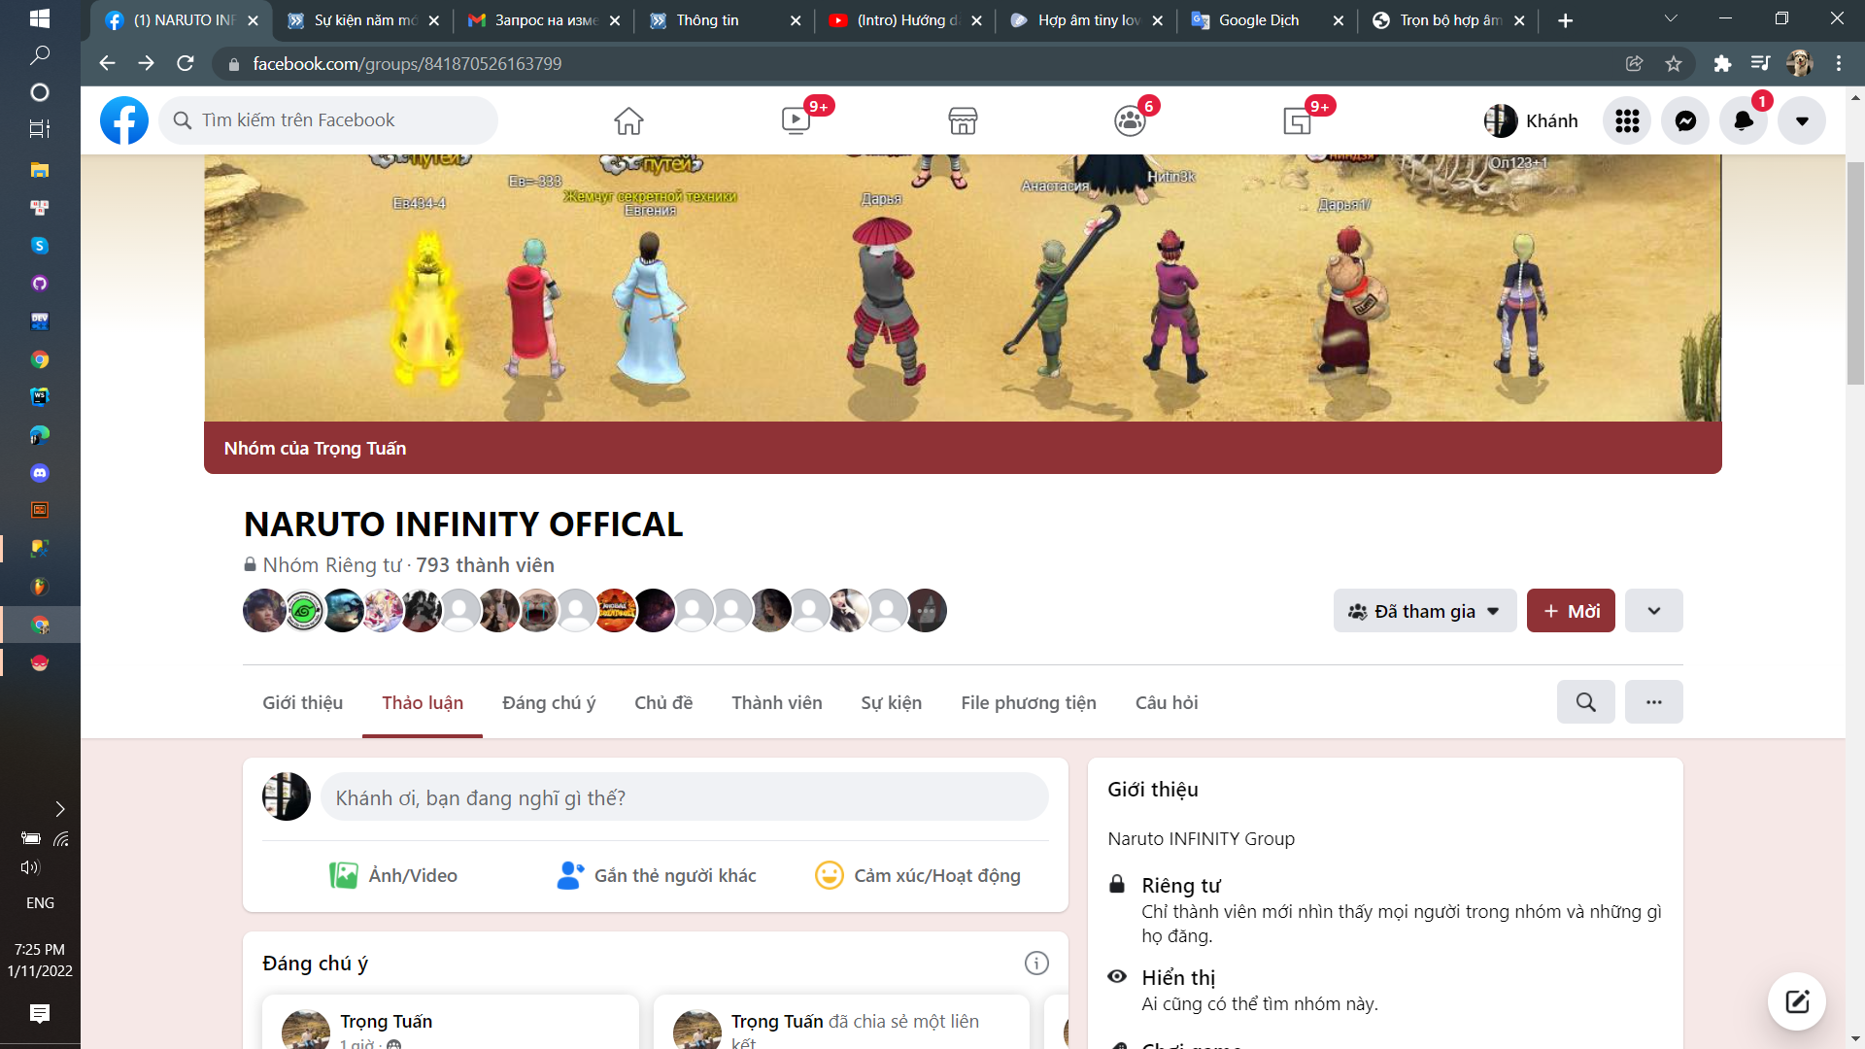
Task: Expand the group options chevron button
Action: tap(1654, 611)
